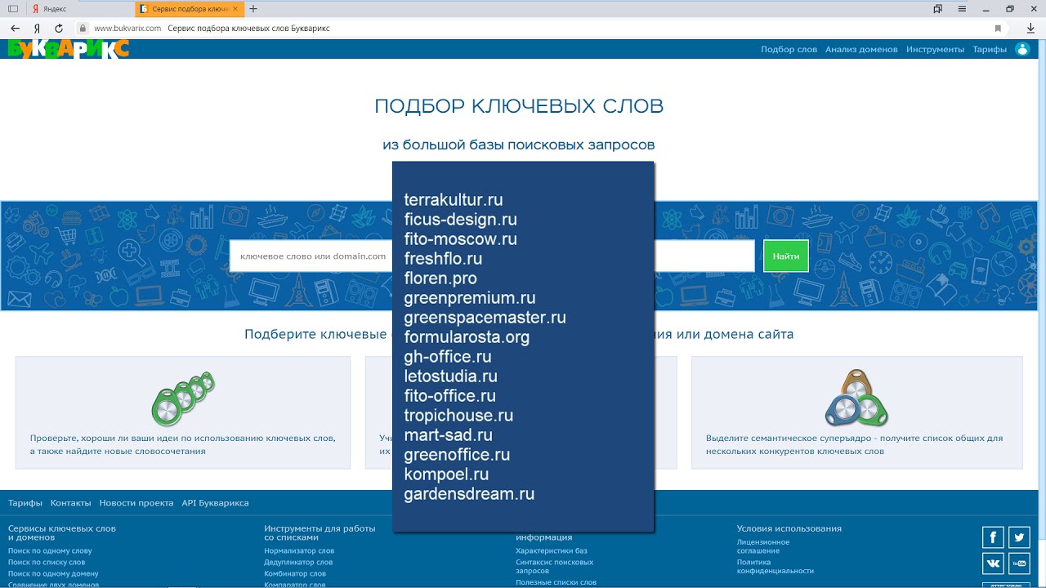Open the Подбор слов menu
This screenshot has width=1046, height=588.
pyautogui.click(x=789, y=49)
